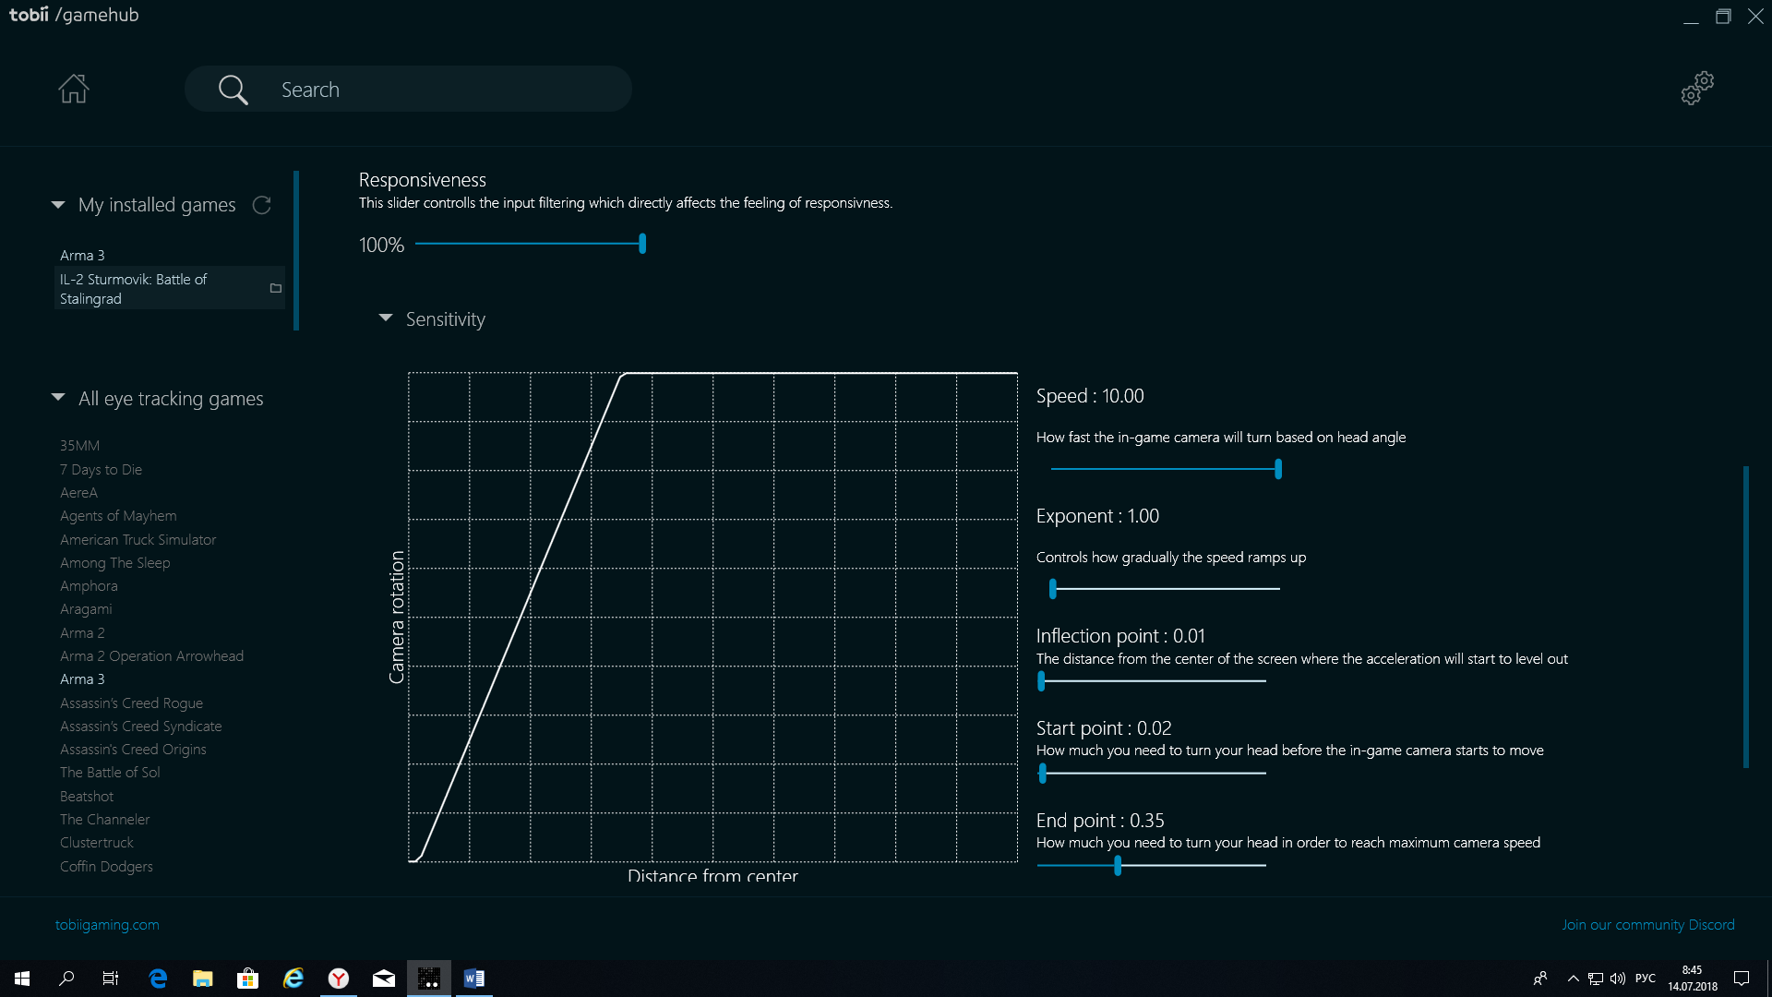The height and width of the screenshot is (997, 1772).
Task: Open the Windows Start menu
Action: coord(22,979)
